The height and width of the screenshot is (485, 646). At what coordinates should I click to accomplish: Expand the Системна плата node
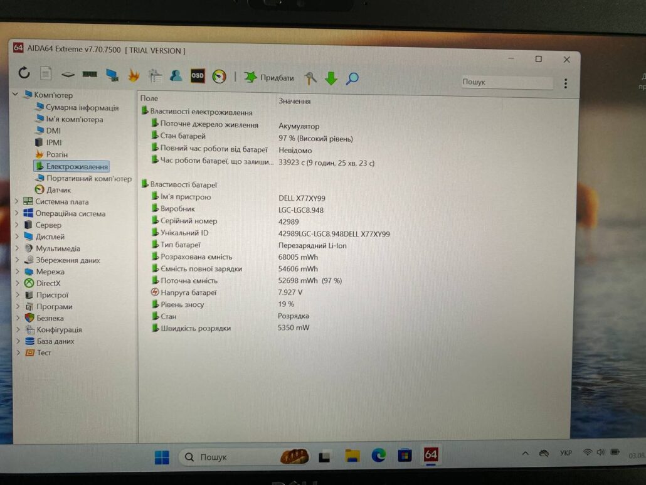coord(17,201)
